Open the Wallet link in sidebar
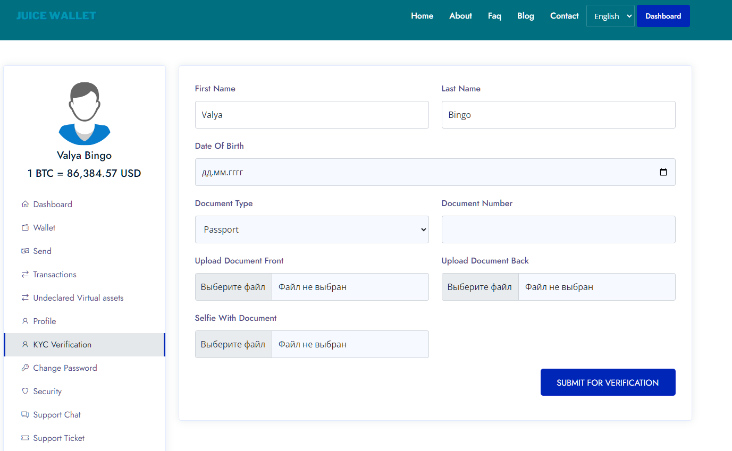Image resolution: width=732 pixels, height=451 pixels. point(44,228)
